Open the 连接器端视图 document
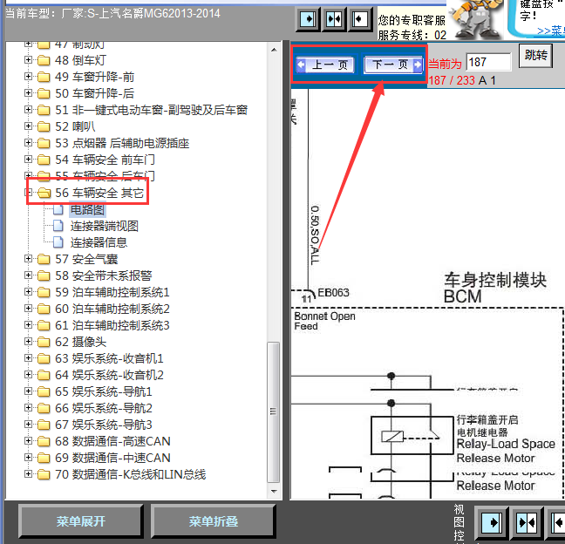 (x=104, y=227)
